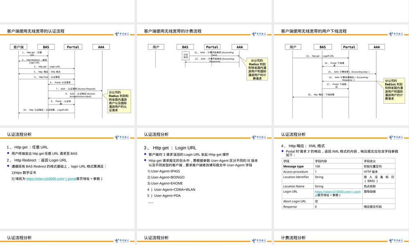Click the heading "3、Http get：Login URL"
Image resolution: width=409 pixels, height=245 pixels.
[170, 148]
